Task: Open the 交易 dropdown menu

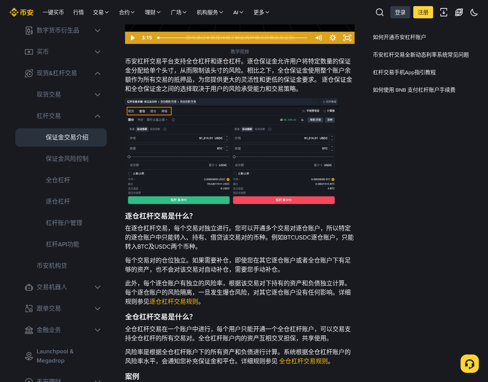Action: tap(101, 12)
